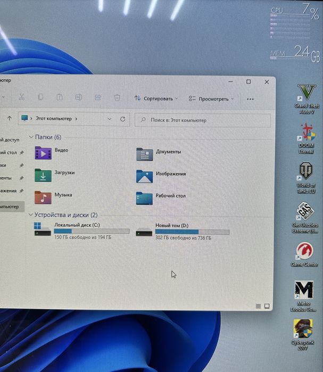Open DOOM Eternal desktop shortcut
Viewport: 323px width, 372px height.
tap(306, 138)
